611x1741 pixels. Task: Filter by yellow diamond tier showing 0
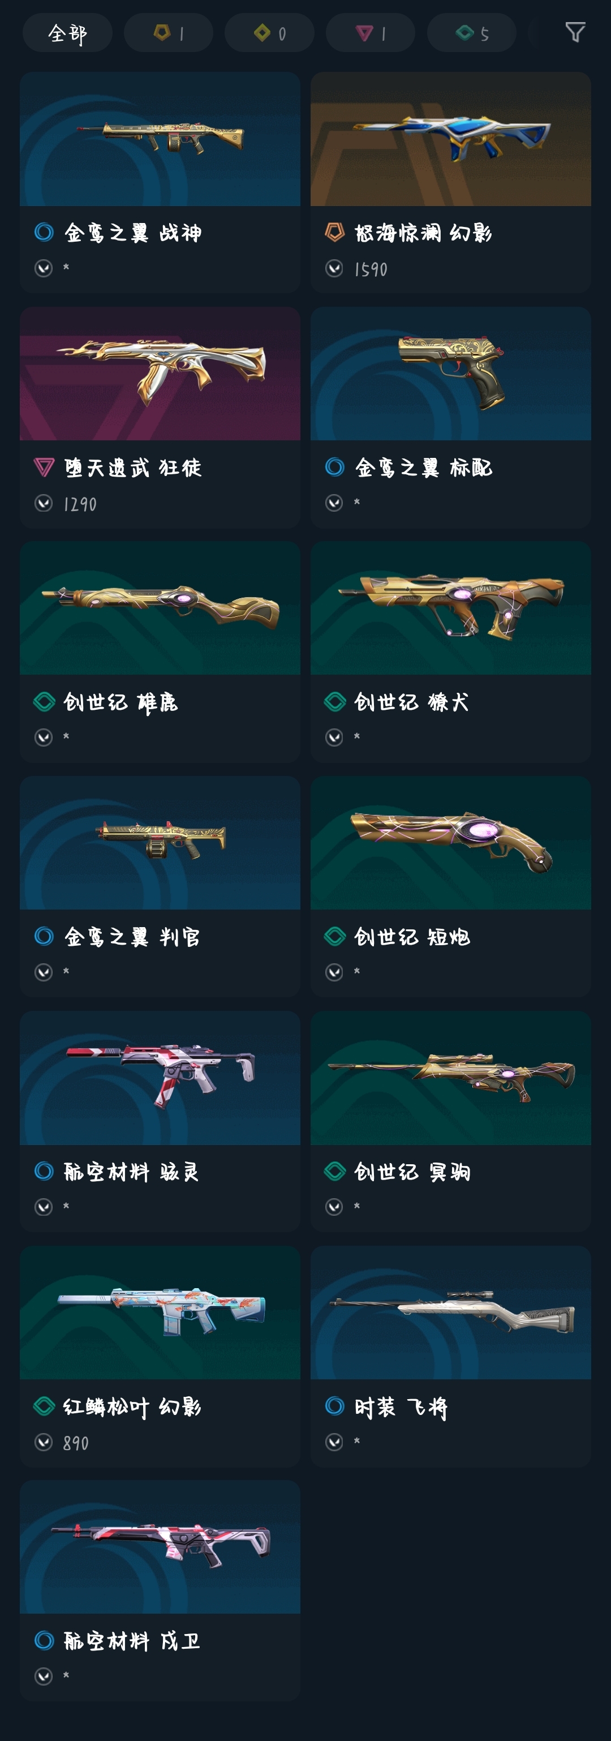point(269,32)
